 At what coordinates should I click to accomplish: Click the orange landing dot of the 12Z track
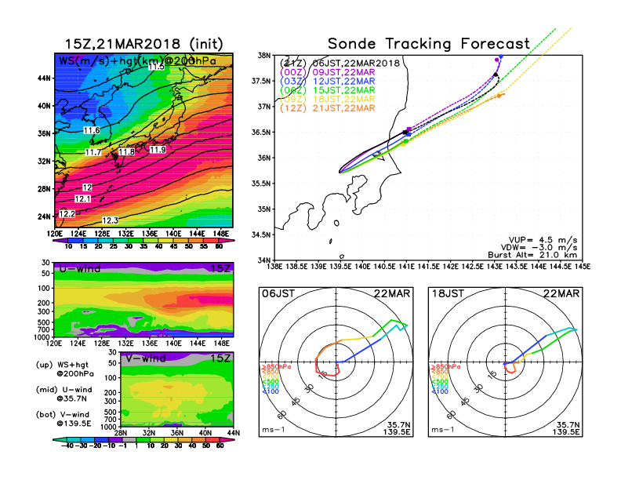pos(499,96)
